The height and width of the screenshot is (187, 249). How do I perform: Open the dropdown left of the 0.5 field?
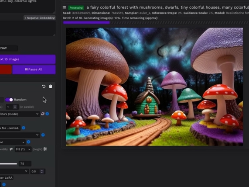[14, 171]
